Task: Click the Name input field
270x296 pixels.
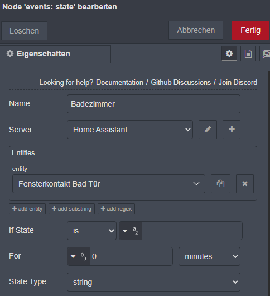Action: click(153, 104)
